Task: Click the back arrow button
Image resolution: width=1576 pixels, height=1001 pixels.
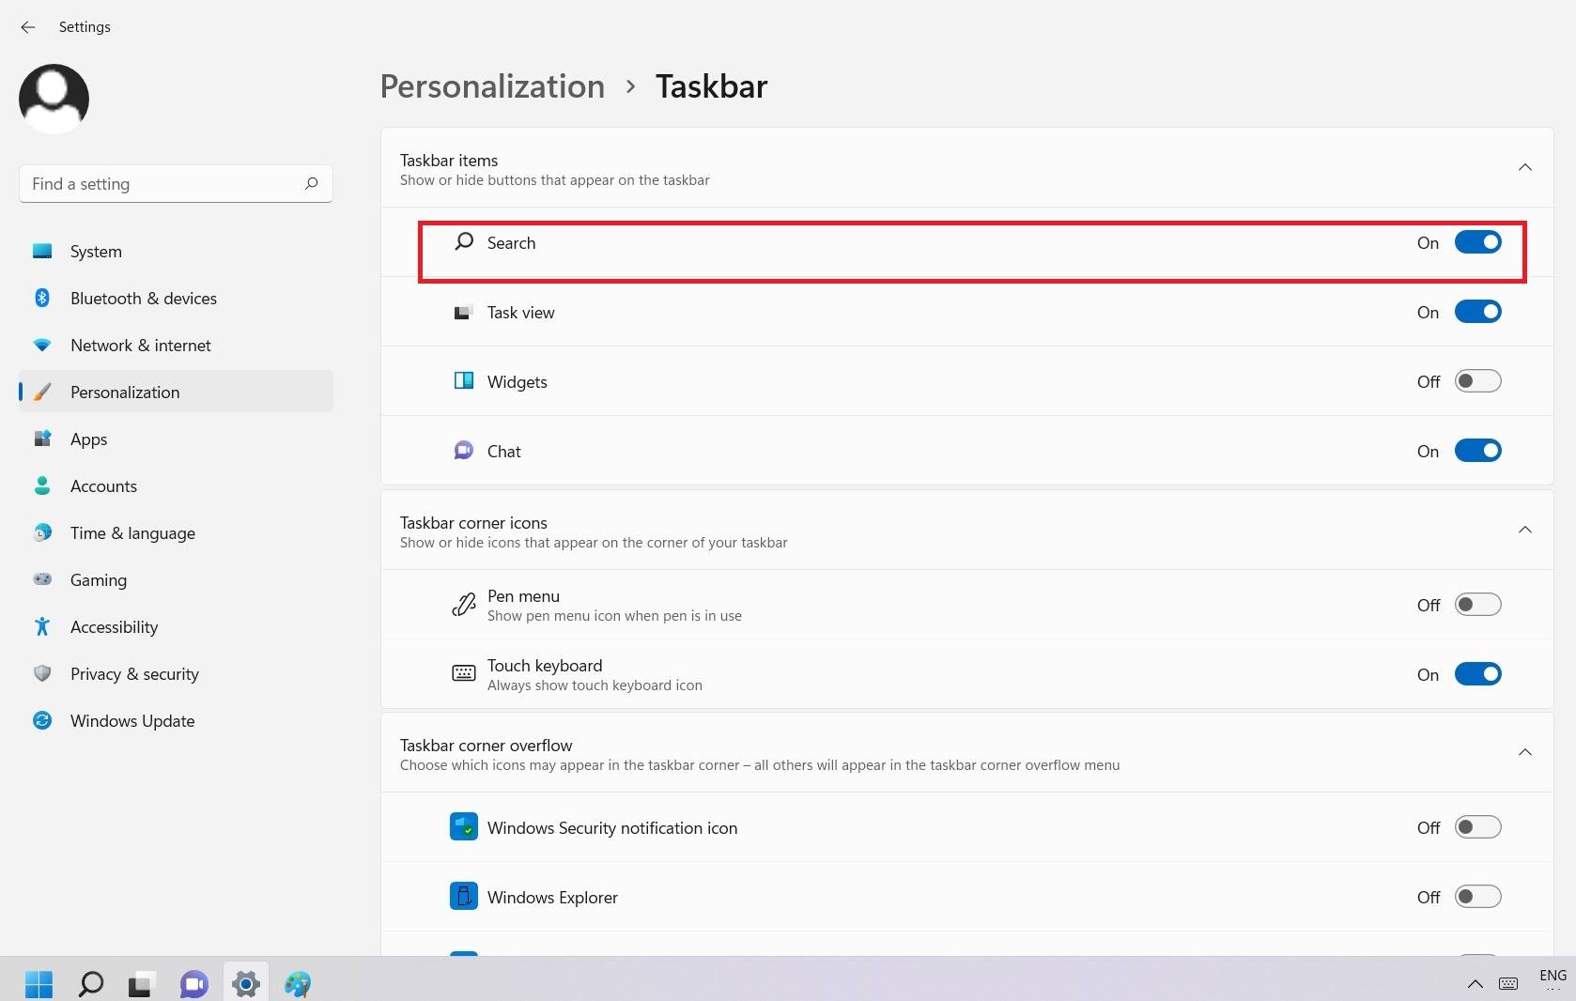Action: tap(28, 27)
